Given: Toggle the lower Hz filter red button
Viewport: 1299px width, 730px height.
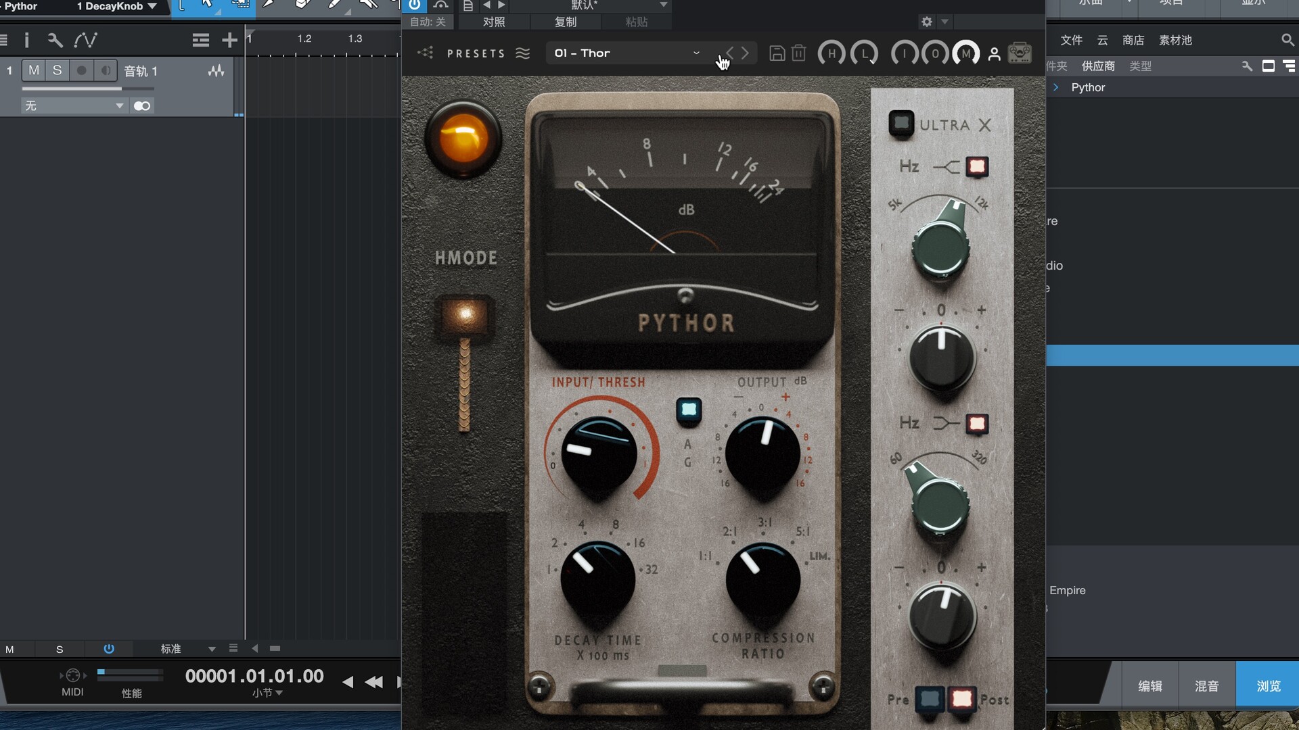Looking at the screenshot, I should coord(977,423).
